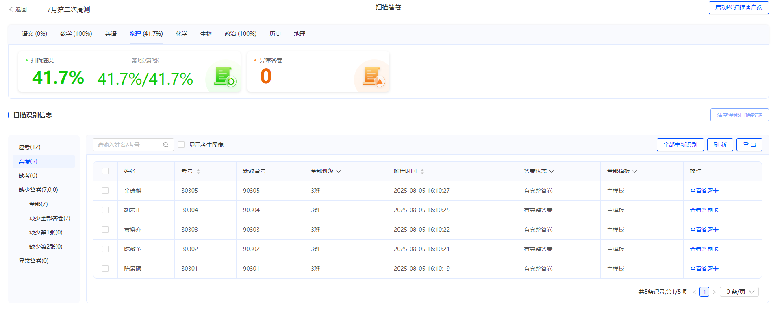Select the checkbox for student 金瑞麒
This screenshot has width=773, height=312.
coord(105,191)
